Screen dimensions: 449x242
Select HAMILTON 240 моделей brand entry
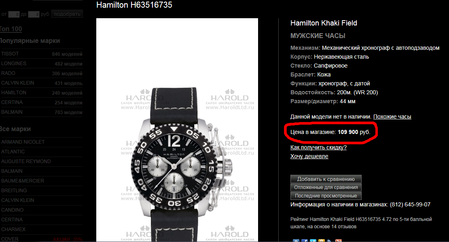click(x=41, y=93)
